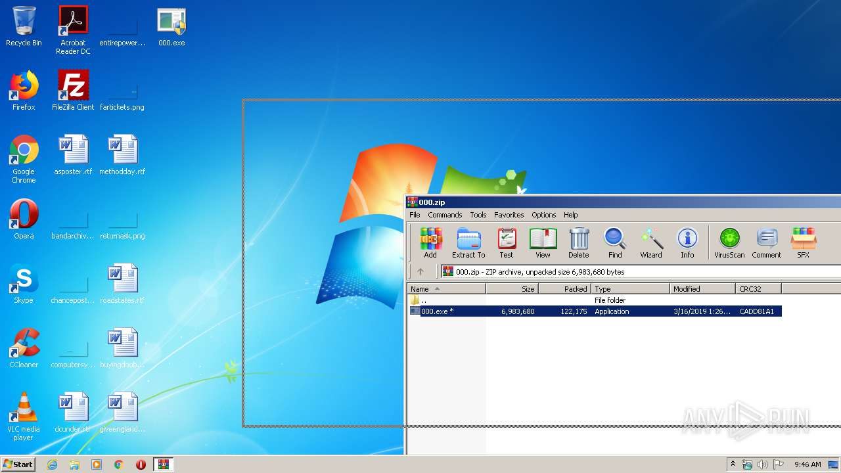This screenshot has height=473, width=841.
Task: Select the asposter.rtf document
Action: (73, 155)
